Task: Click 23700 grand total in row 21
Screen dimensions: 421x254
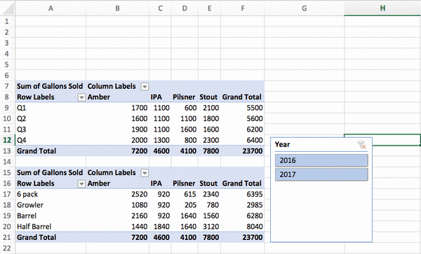Action: click(x=253, y=237)
